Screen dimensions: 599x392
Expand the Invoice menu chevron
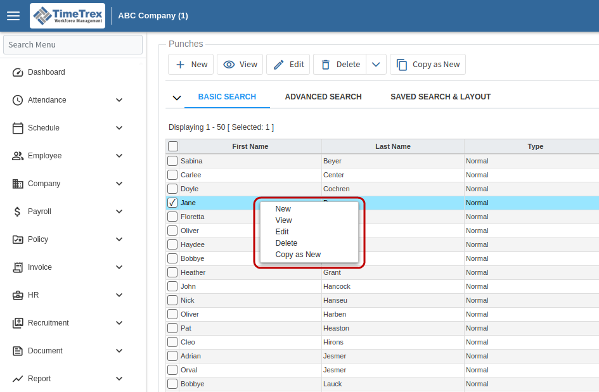click(x=119, y=267)
